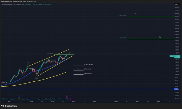Click the blue 1.89 price label
This screenshot has height=109, width=182.
coord(176,89)
